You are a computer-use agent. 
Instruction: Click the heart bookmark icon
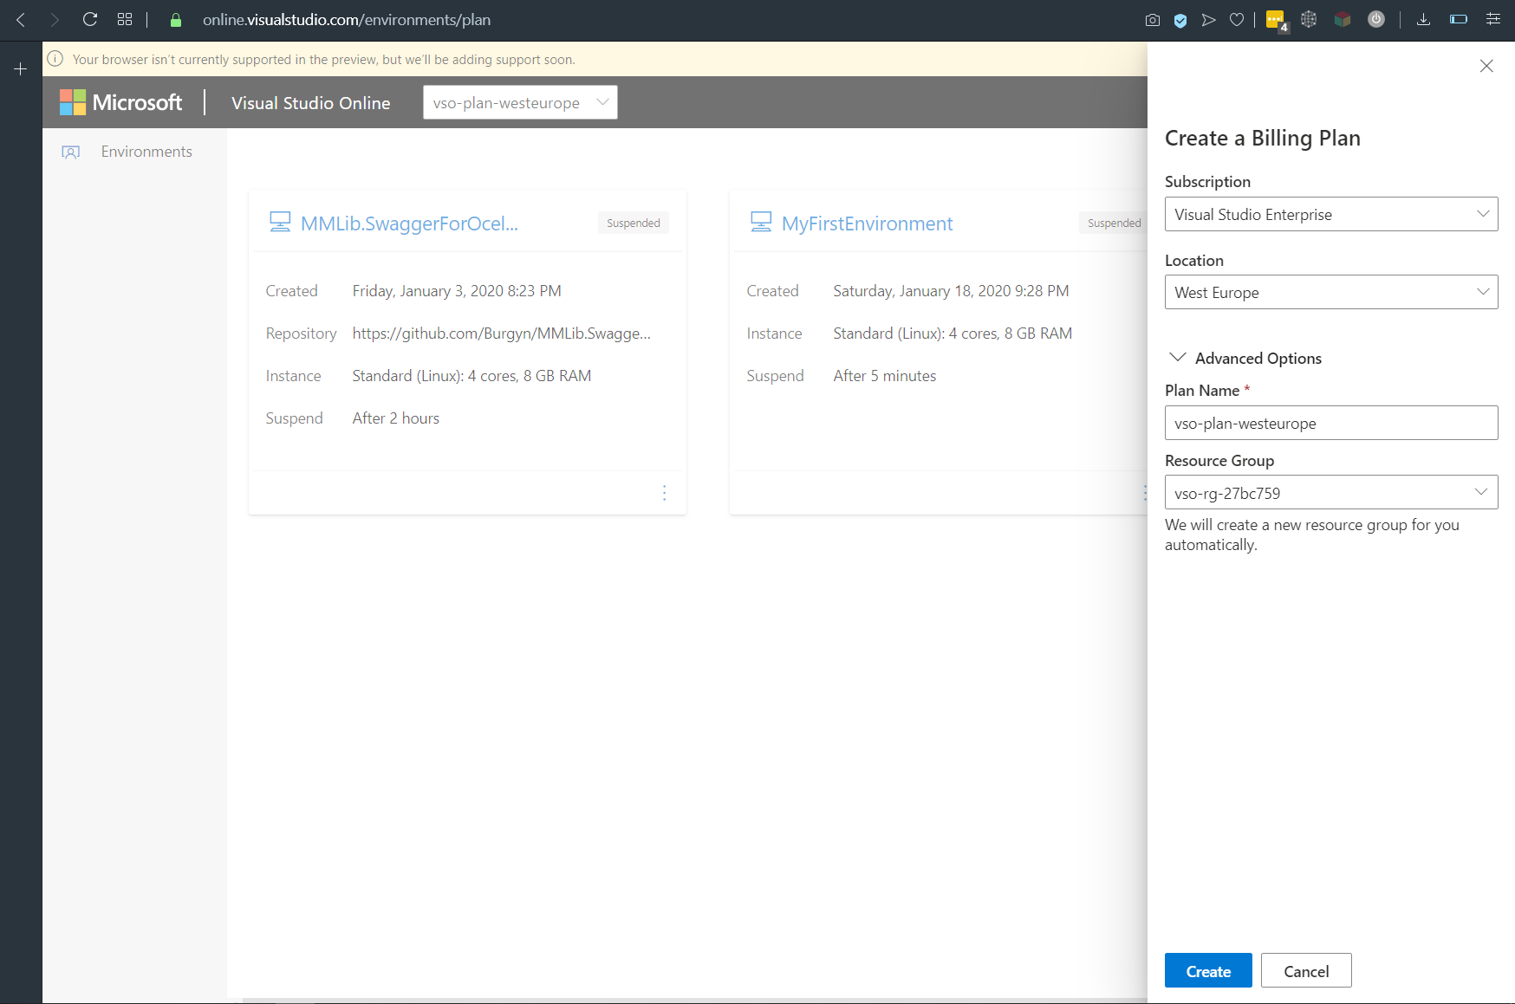1237,20
